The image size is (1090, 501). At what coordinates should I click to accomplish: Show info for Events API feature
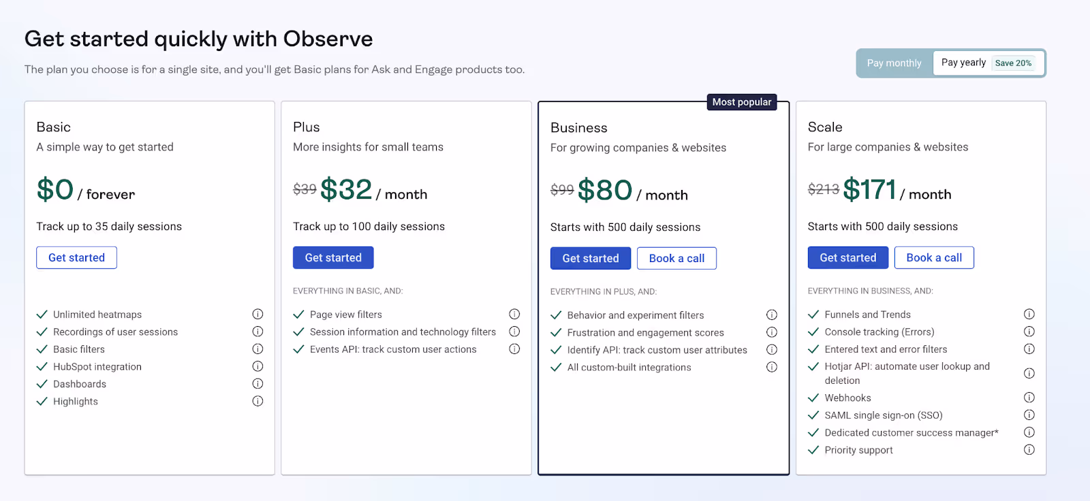point(514,349)
